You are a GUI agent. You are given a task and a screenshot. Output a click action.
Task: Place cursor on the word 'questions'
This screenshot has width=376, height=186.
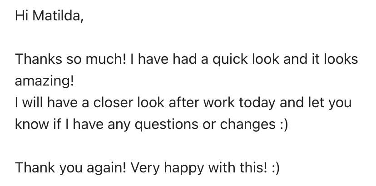167,125
